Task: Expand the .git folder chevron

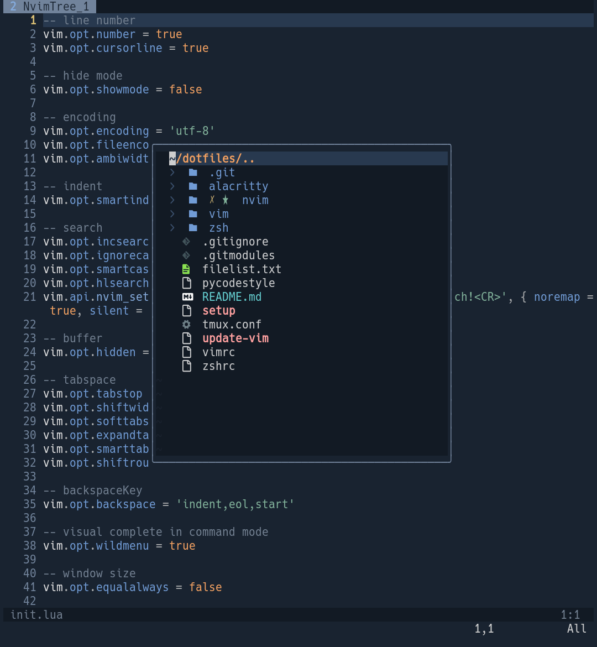Action: pyautogui.click(x=172, y=173)
